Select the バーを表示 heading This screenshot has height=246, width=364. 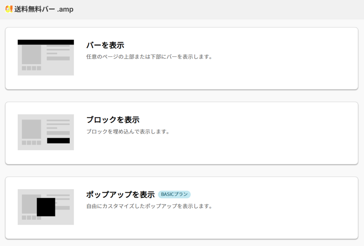point(105,46)
